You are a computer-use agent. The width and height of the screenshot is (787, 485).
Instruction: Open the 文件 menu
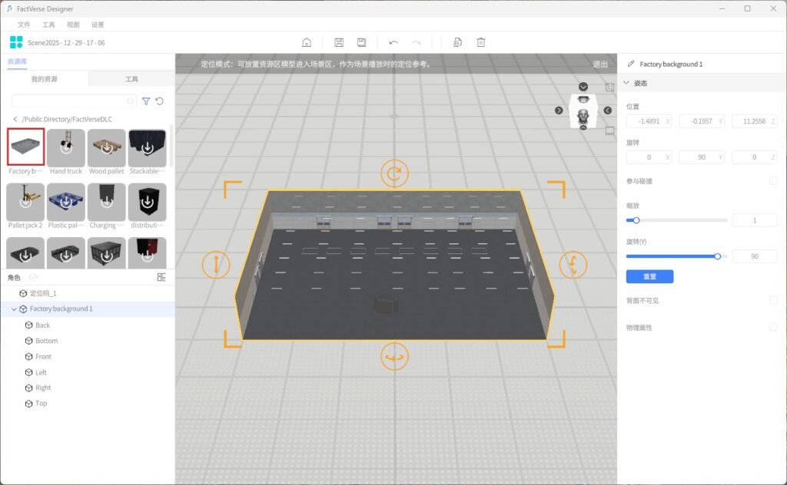(x=24, y=25)
